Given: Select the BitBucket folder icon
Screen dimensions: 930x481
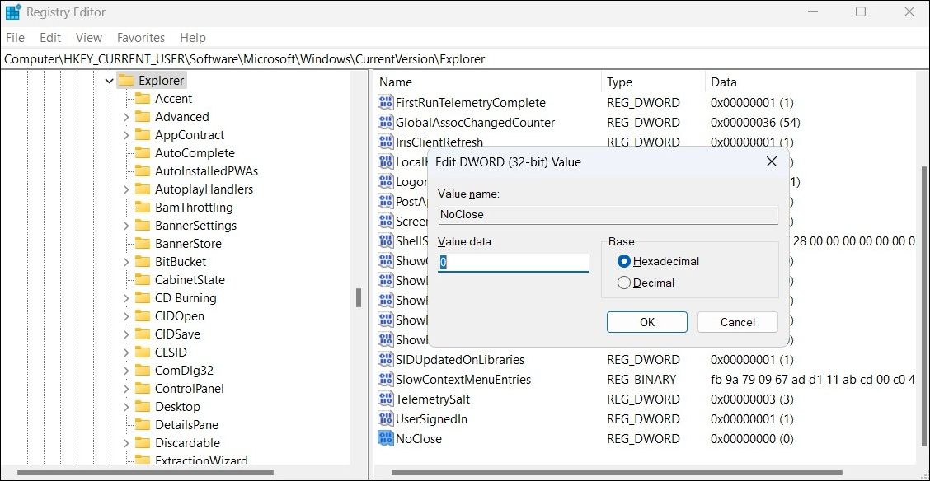Looking at the screenshot, I should [143, 262].
